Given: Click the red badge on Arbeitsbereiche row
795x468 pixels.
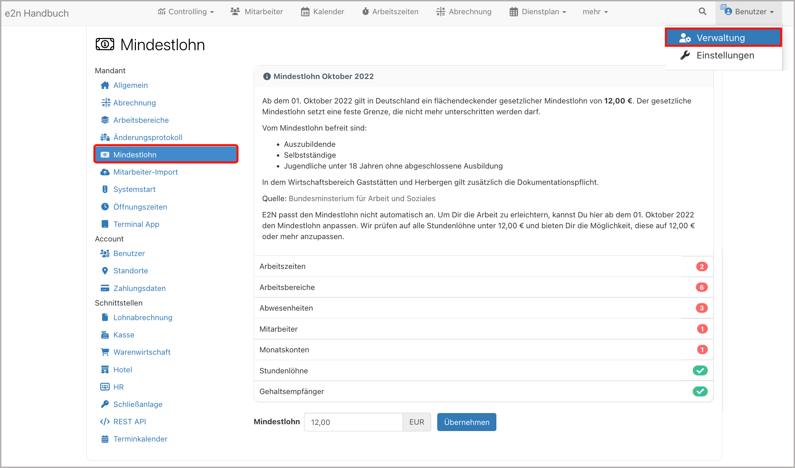Looking at the screenshot, I should pyautogui.click(x=702, y=287).
